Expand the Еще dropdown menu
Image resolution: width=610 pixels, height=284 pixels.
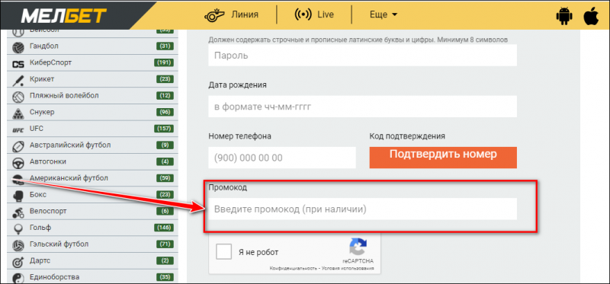[384, 14]
